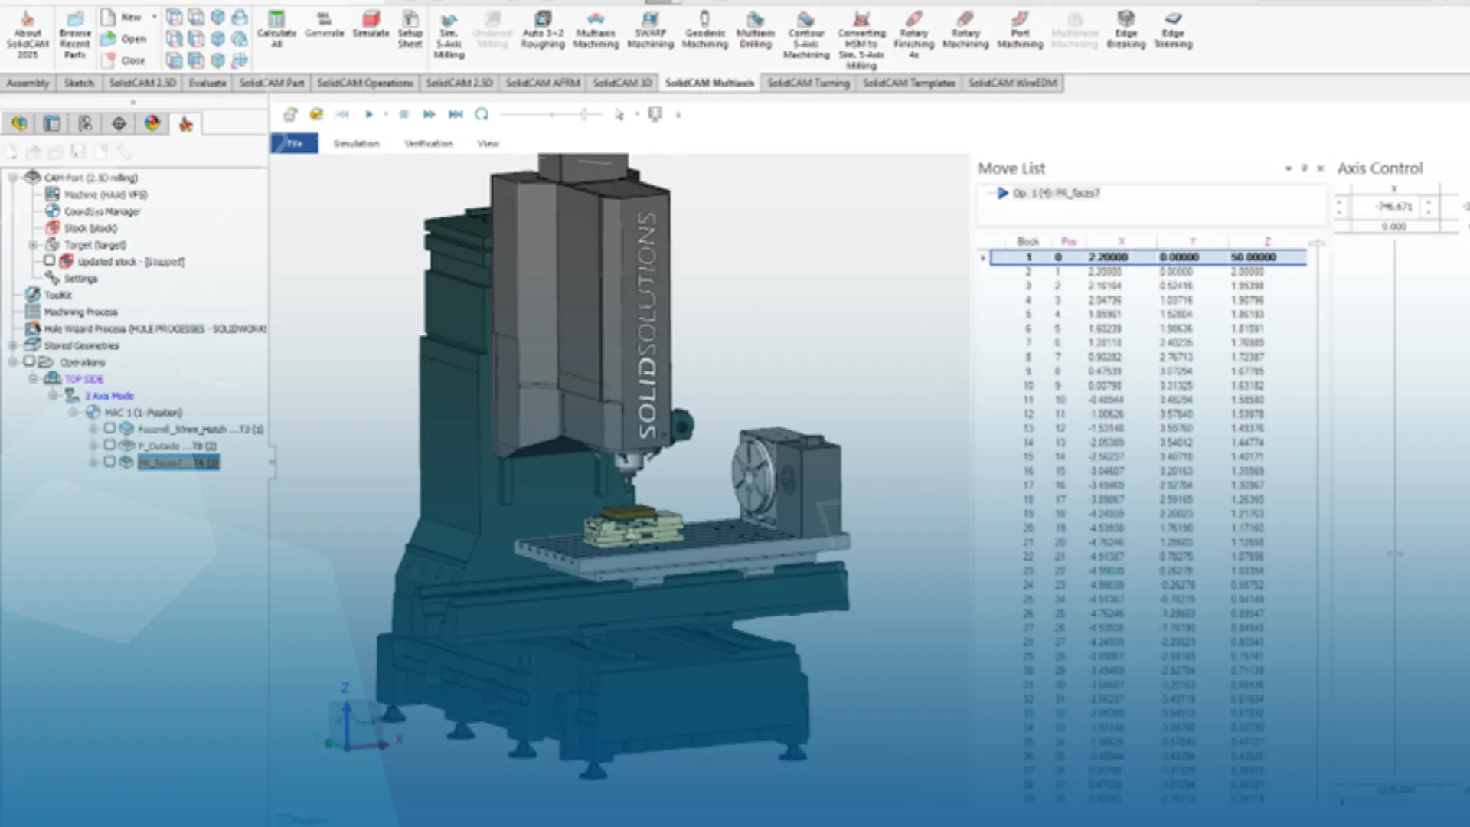Select Multiaxis Drilling tool
This screenshot has height=827, width=1470.
(756, 29)
